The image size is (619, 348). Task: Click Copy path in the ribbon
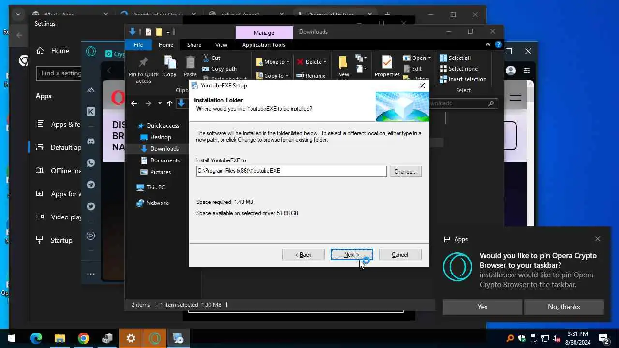click(220, 69)
